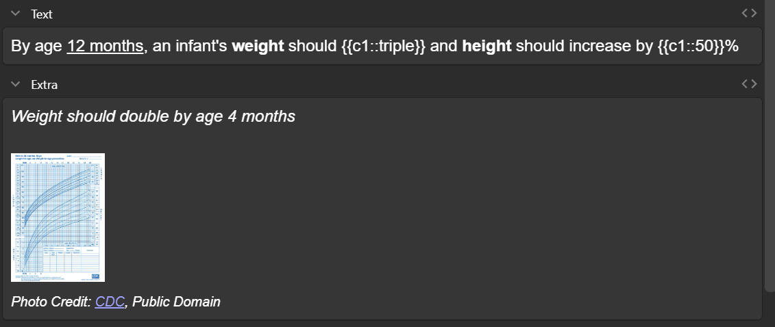Click the bold word "height"
This screenshot has height=327, width=775.
487,46
